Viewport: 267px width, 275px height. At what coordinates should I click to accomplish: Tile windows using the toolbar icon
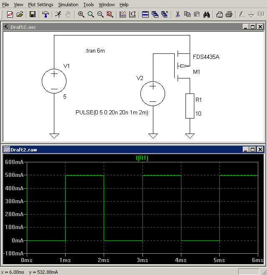click(x=145, y=14)
